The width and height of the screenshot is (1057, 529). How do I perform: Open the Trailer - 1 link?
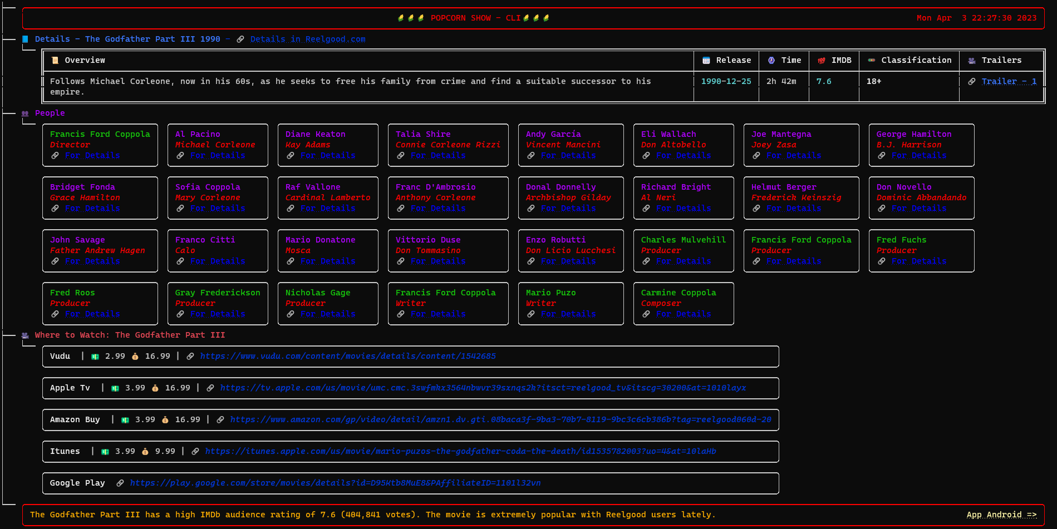click(1009, 82)
